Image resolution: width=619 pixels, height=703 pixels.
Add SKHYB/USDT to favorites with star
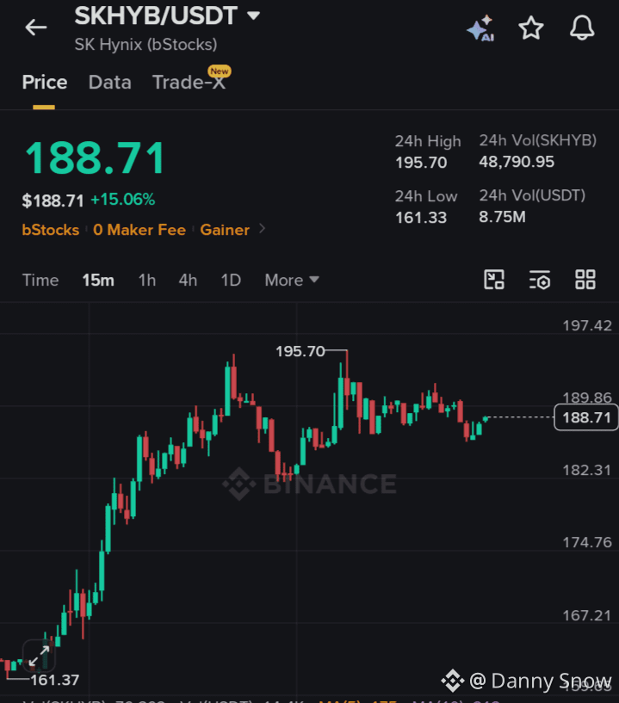tap(531, 28)
